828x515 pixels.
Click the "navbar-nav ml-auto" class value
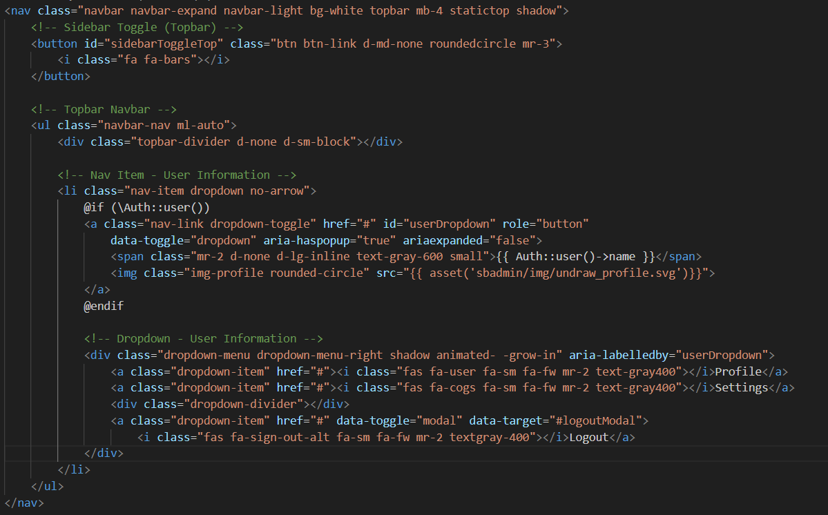[164, 126]
